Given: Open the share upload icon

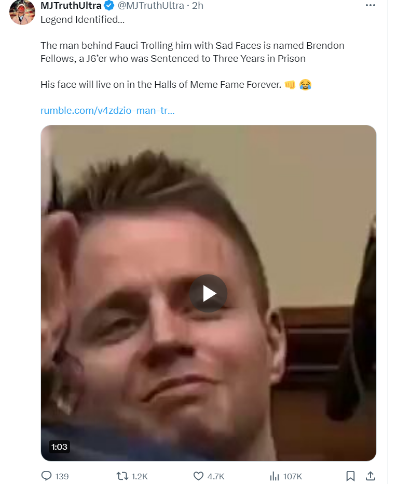Looking at the screenshot, I should (371, 476).
